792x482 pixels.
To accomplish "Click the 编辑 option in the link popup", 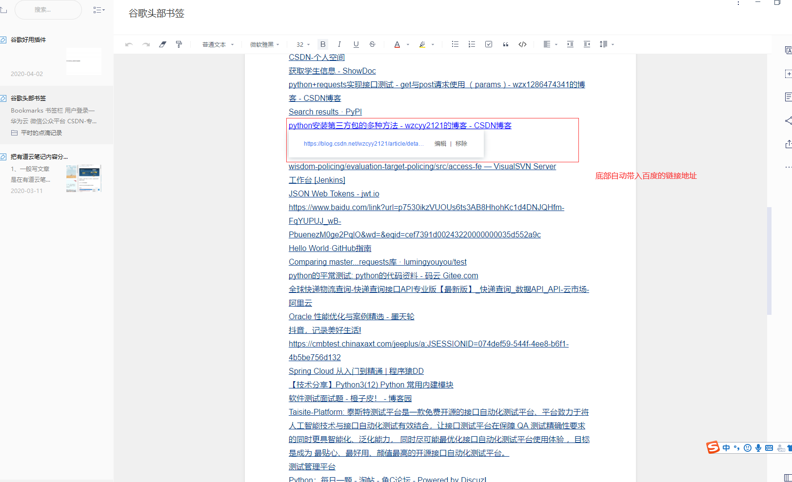I will (x=440, y=143).
